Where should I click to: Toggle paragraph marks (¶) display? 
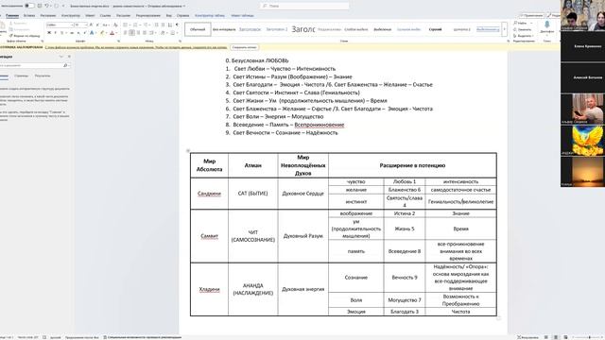[x=177, y=25]
